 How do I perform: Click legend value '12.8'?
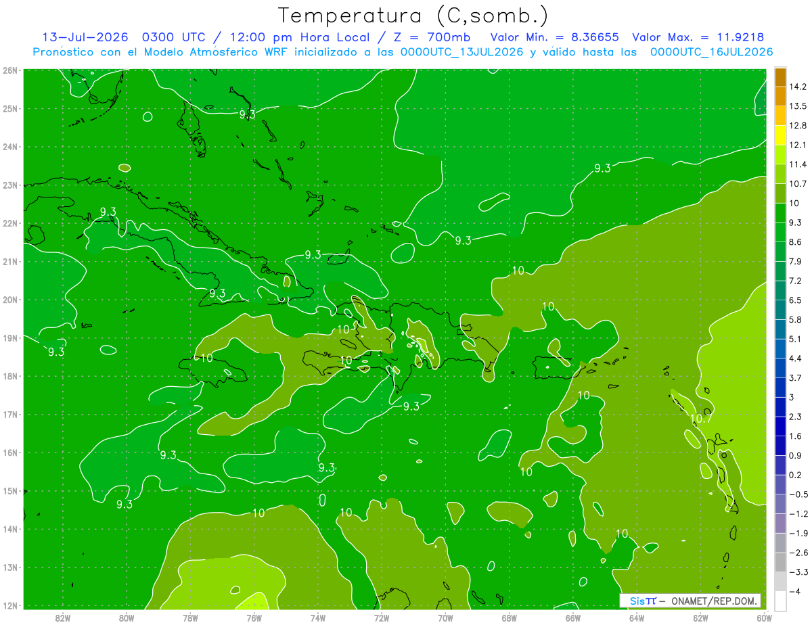pyautogui.click(x=798, y=126)
